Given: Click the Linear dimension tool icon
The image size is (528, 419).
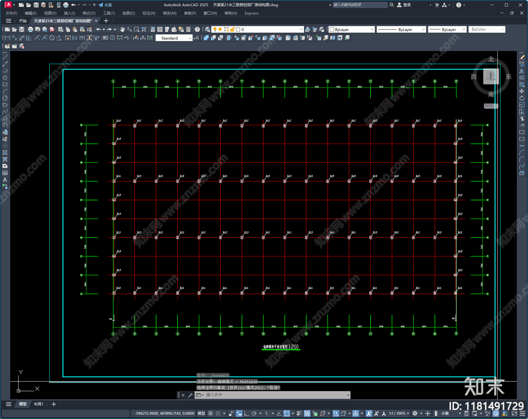Looking at the screenshot, I should tap(7, 38).
